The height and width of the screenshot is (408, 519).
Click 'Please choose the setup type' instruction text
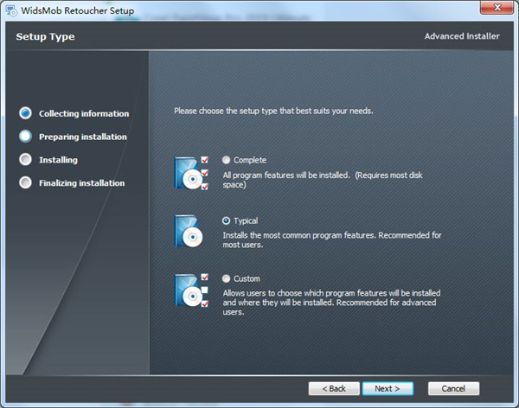pyautogui.click(x=273, y=111)
